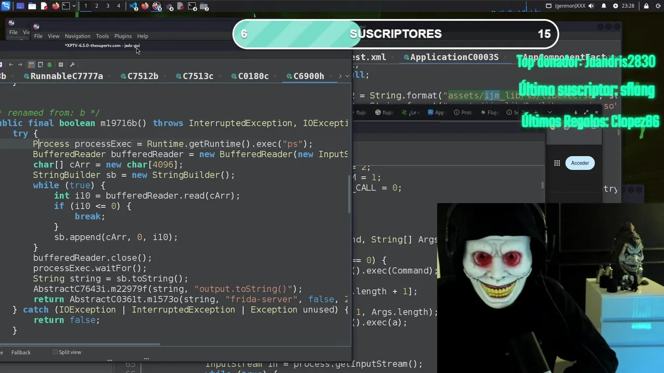This screenshot has width=664, height=373.
Task: Select the Fallback tab at the bottom
Action: pos(21,352)
